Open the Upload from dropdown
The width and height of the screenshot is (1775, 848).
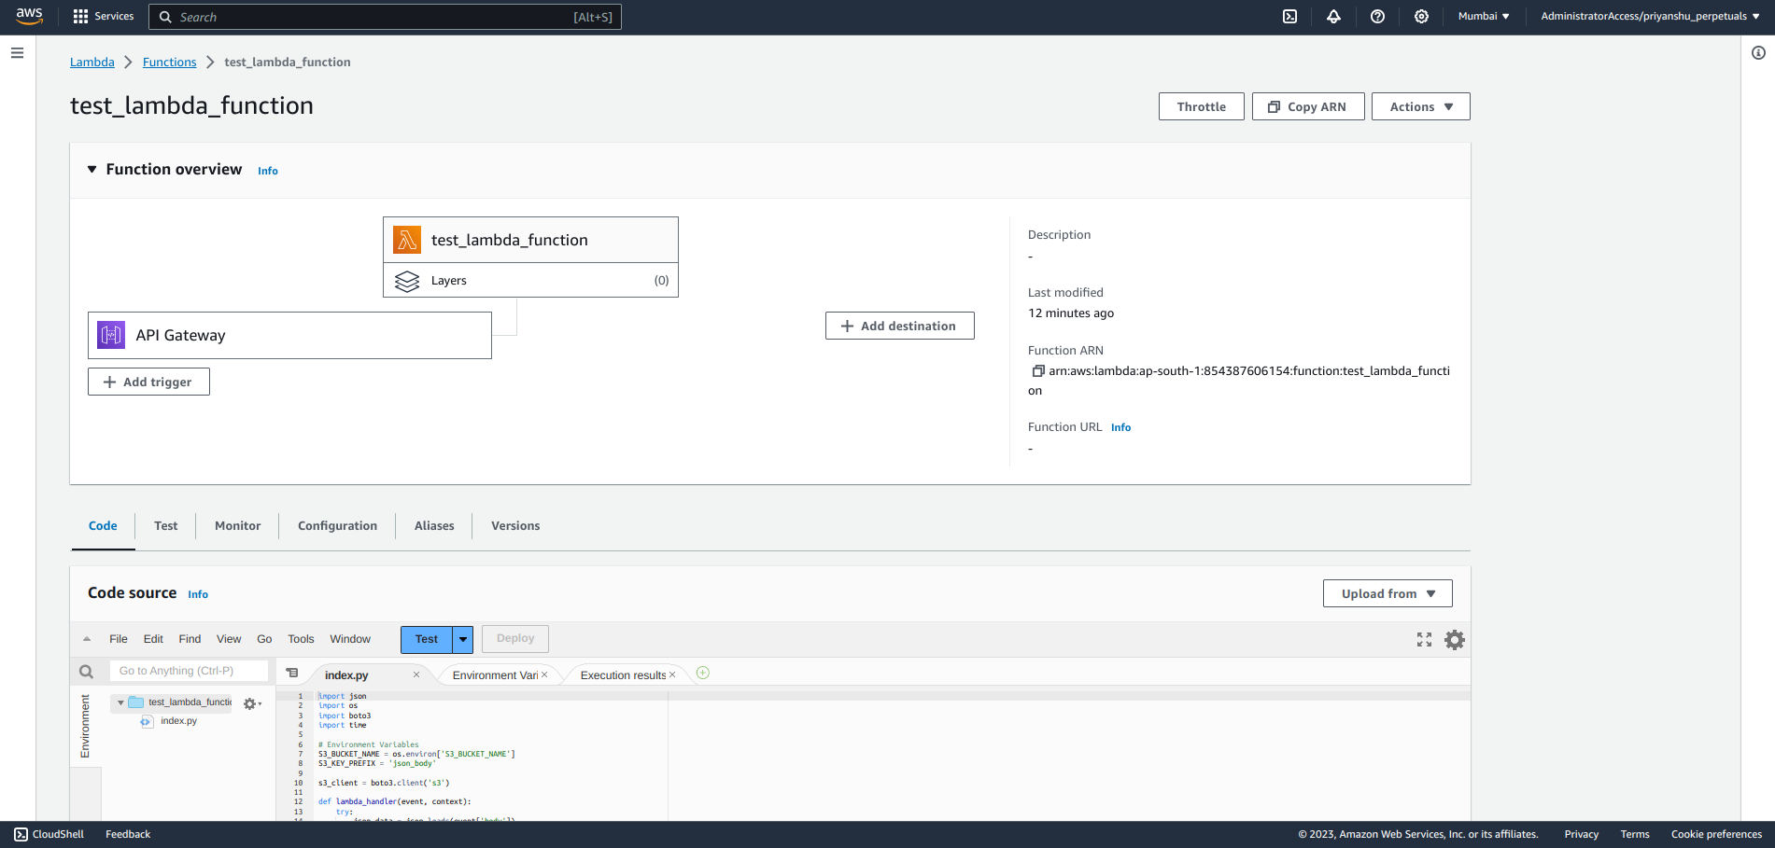(1388, 593)
